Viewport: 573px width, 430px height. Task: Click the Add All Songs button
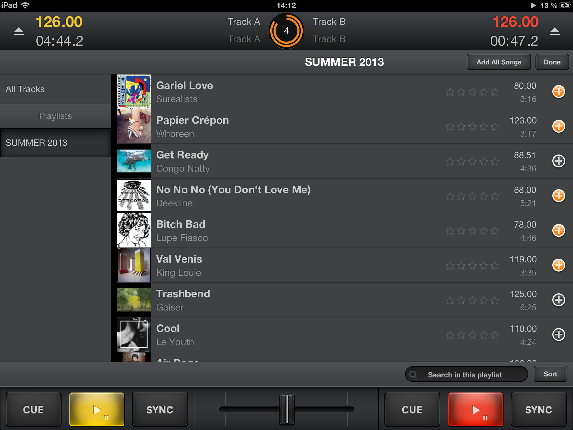(499, 62)
